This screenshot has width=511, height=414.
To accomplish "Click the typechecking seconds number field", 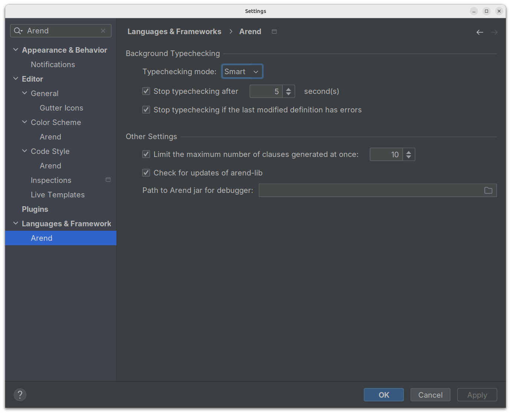I will pos(266,91).
